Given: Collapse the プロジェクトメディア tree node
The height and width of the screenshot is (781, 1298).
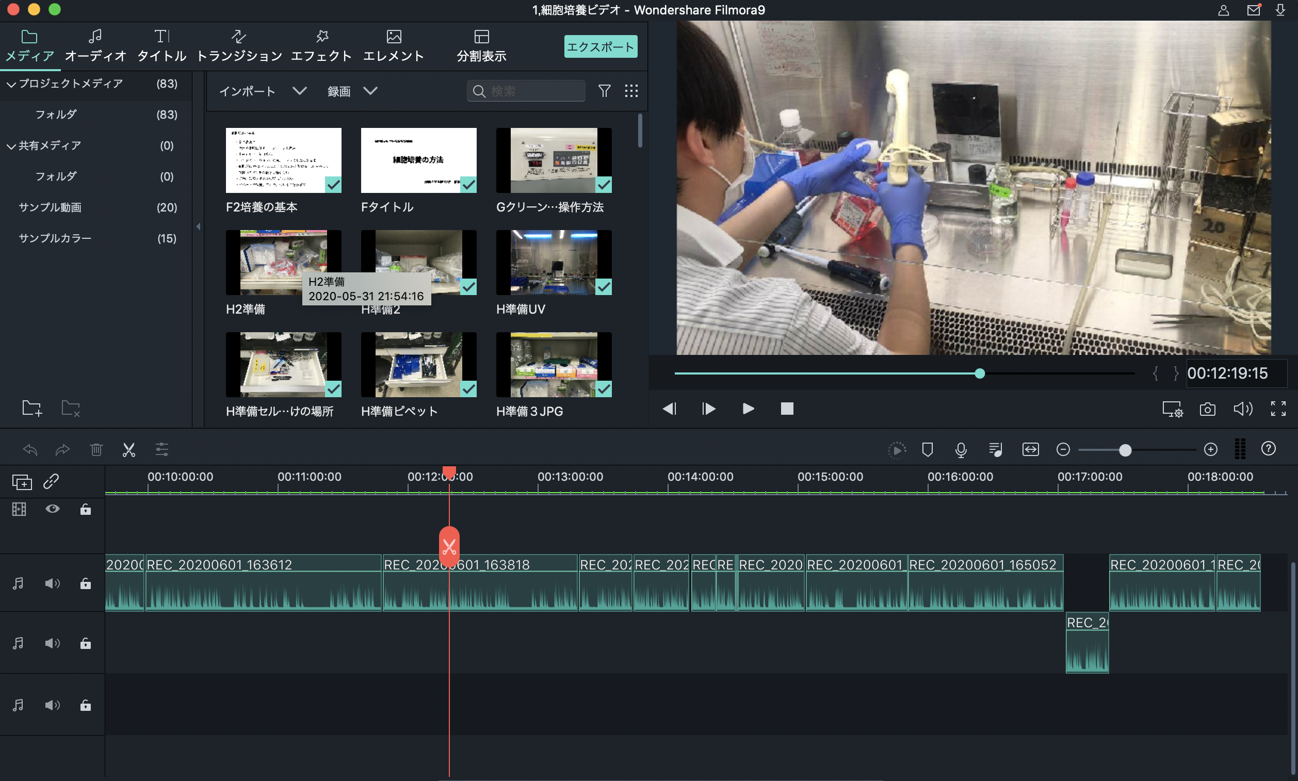Looking at the screenshot, I should (x=11, y=84).
